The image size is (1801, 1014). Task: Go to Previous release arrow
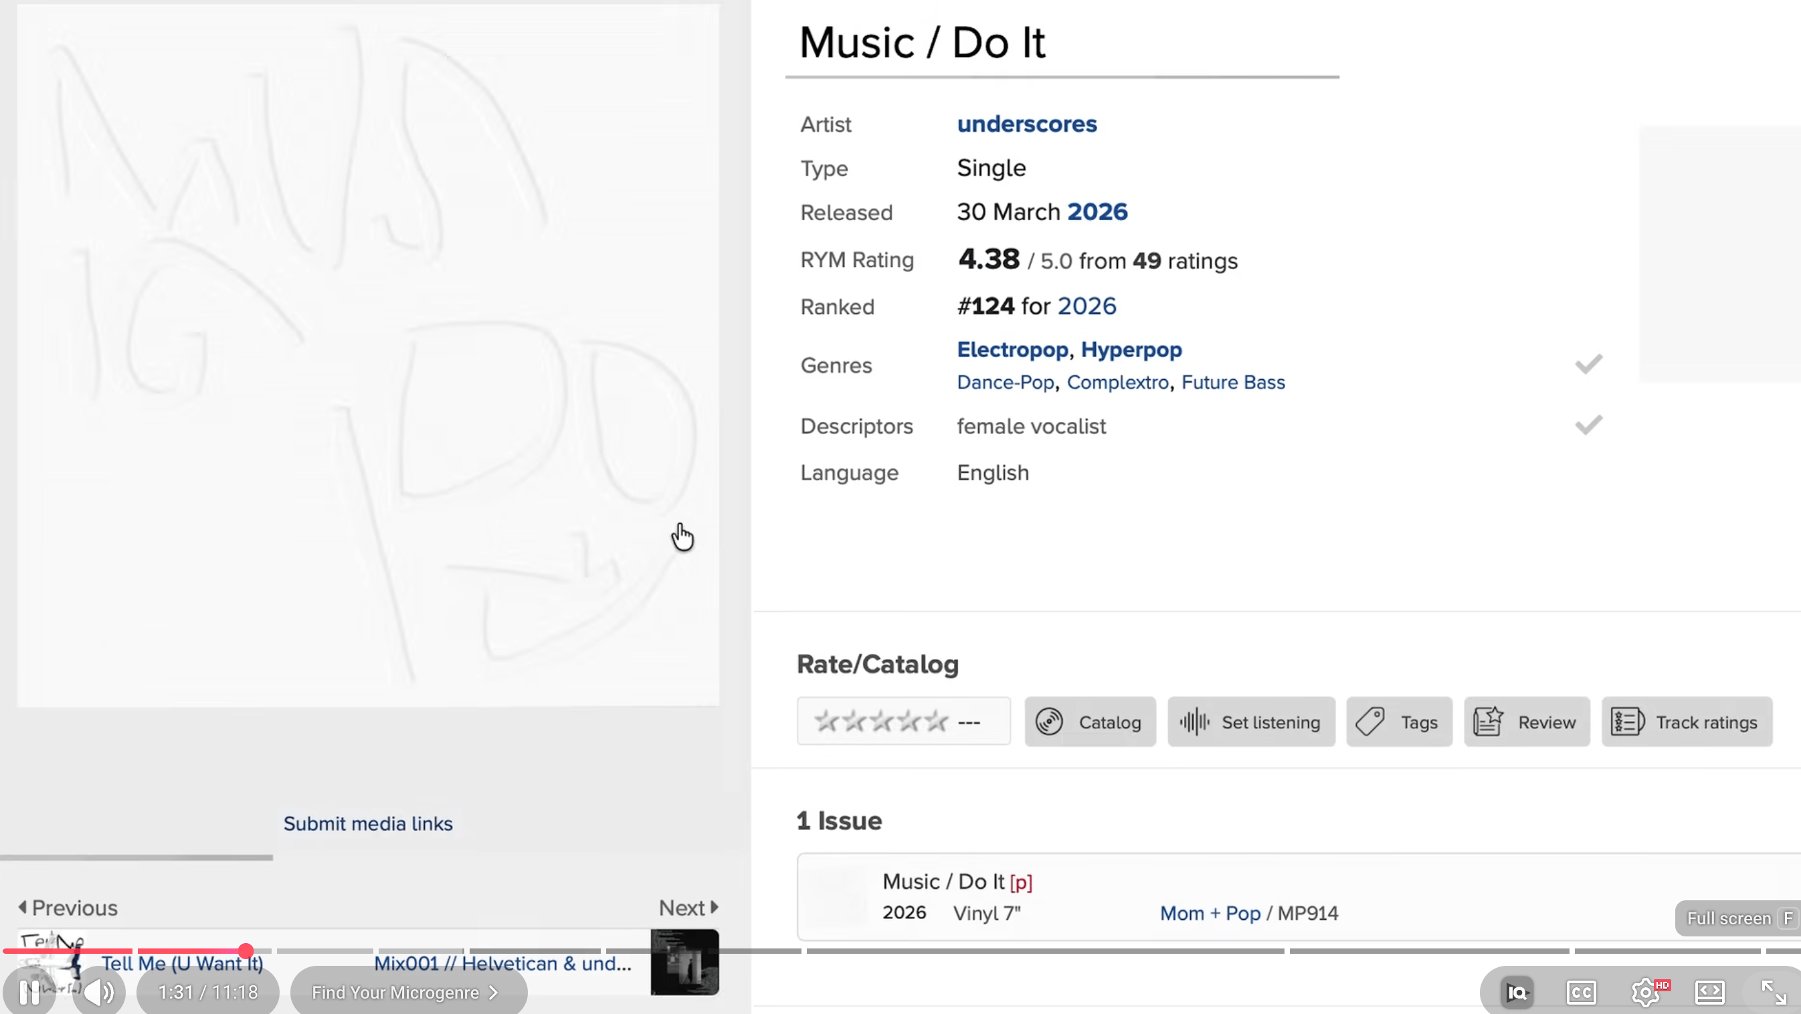click(68, 907)
